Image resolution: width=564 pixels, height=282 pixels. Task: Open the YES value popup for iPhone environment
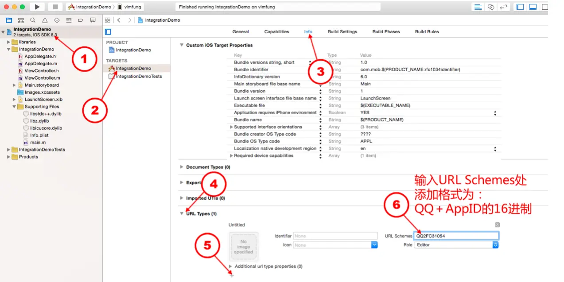[495, 113]
